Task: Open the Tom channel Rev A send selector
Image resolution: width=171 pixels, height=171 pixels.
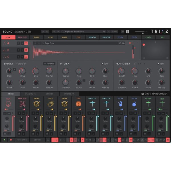Action: [77, 129]
